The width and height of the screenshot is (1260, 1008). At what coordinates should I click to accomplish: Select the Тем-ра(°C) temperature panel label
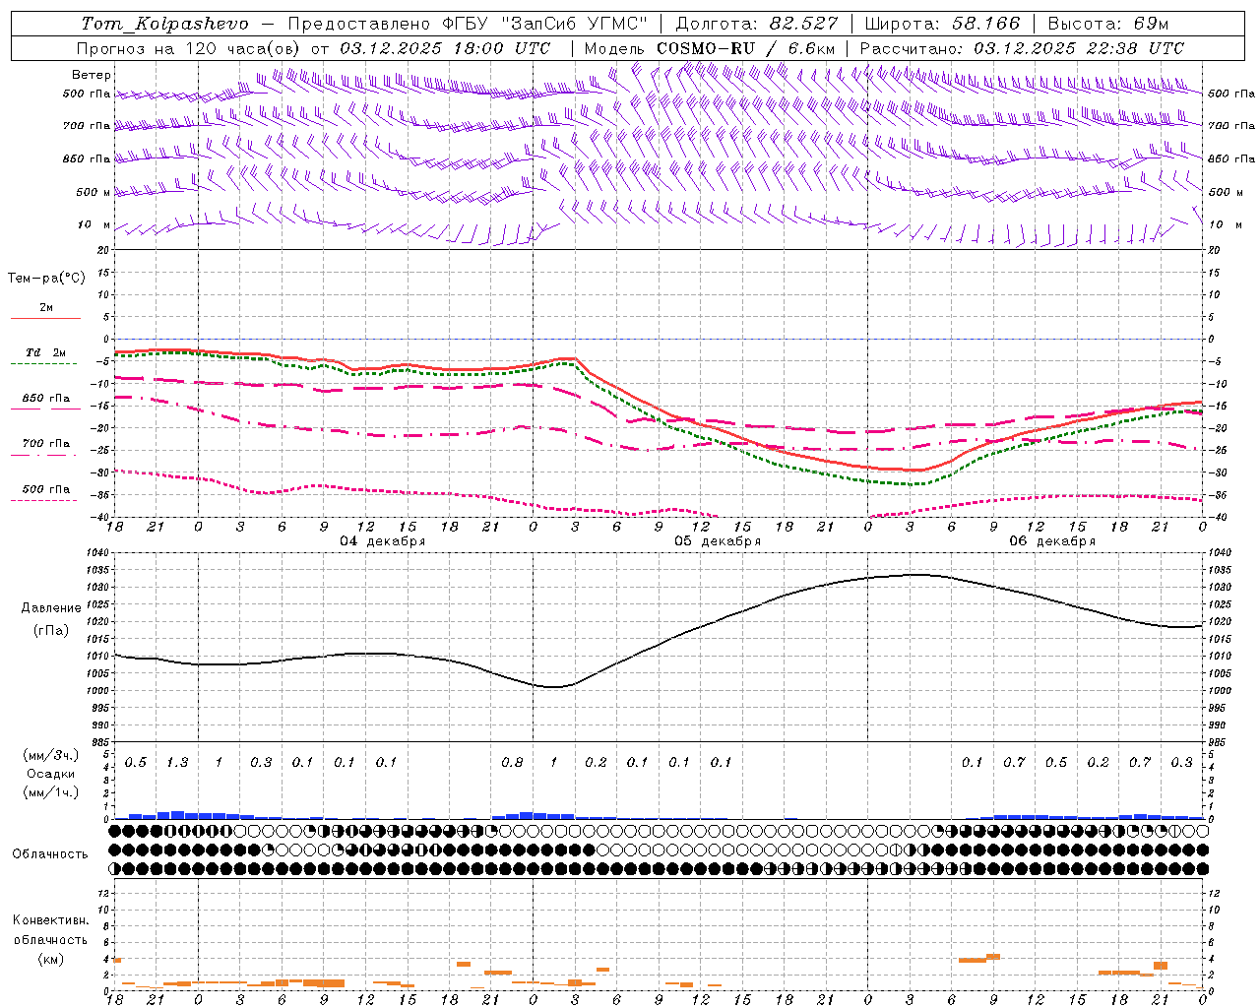(x=46, y=279)
